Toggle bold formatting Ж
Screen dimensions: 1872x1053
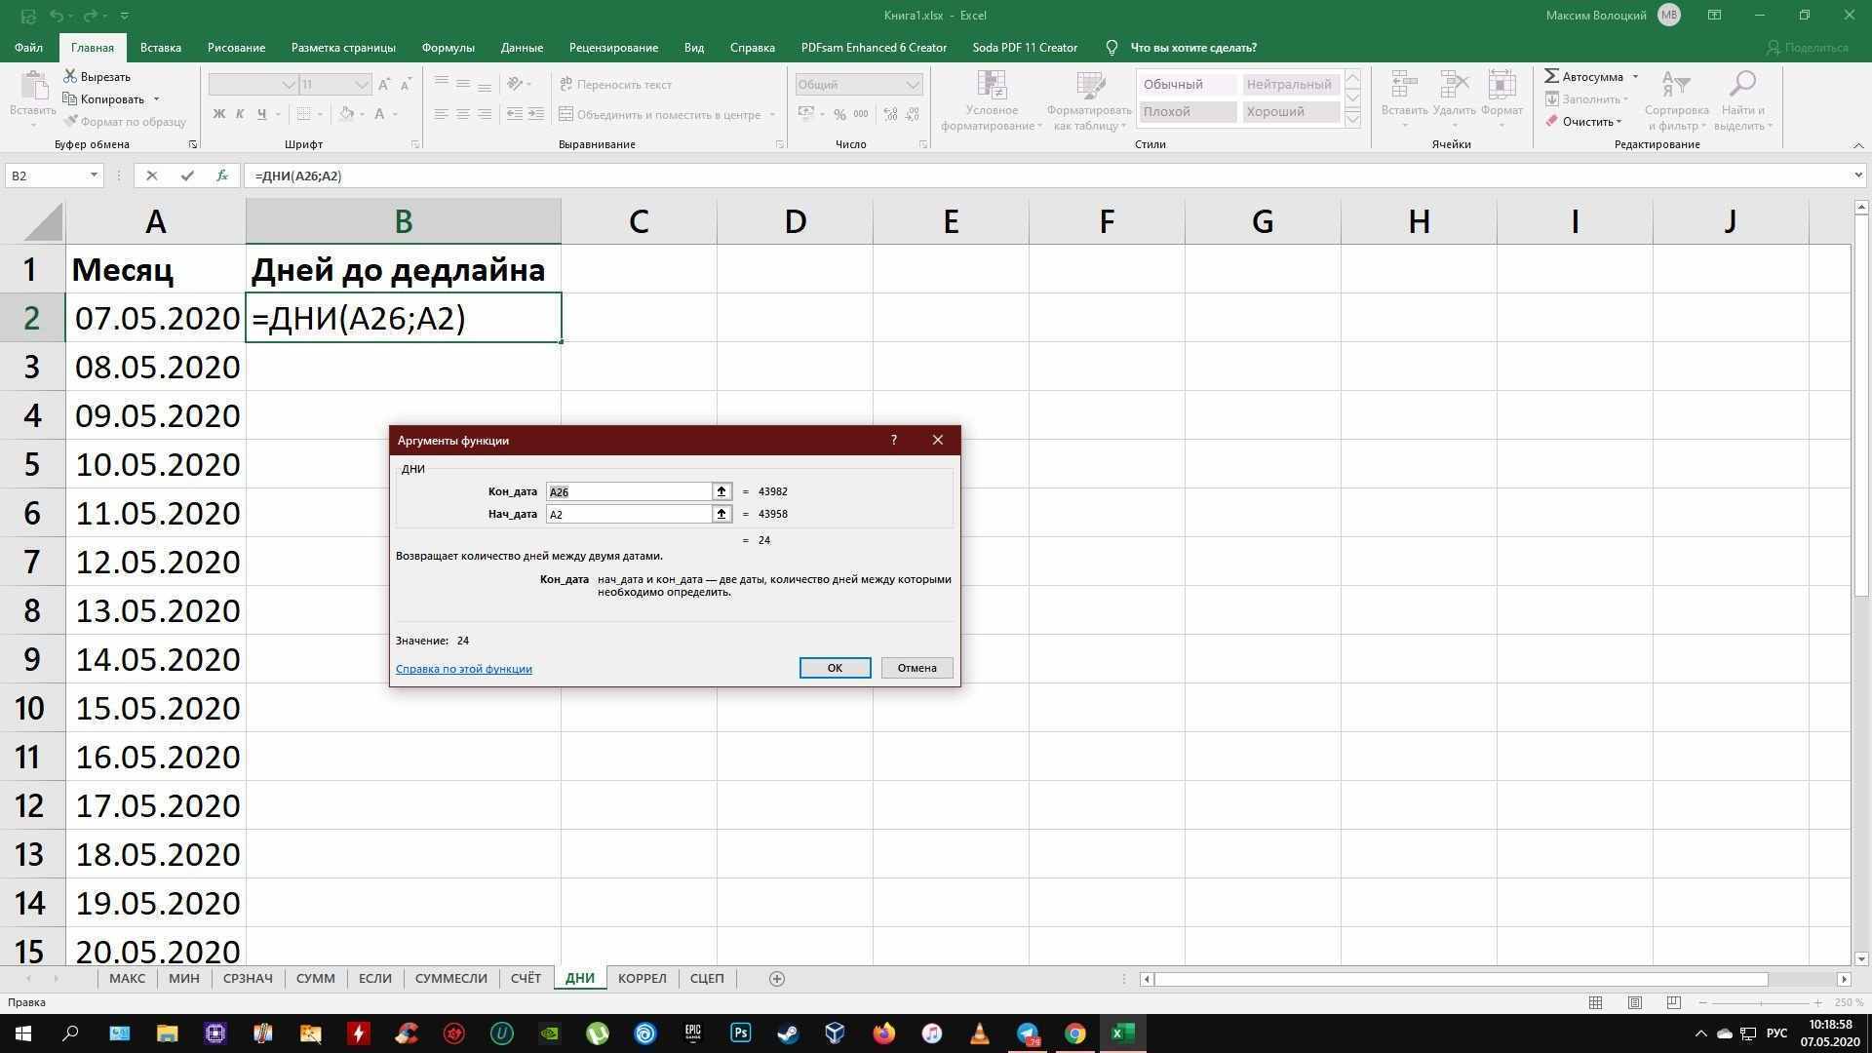pyautogui.click(x=218, y=114)
